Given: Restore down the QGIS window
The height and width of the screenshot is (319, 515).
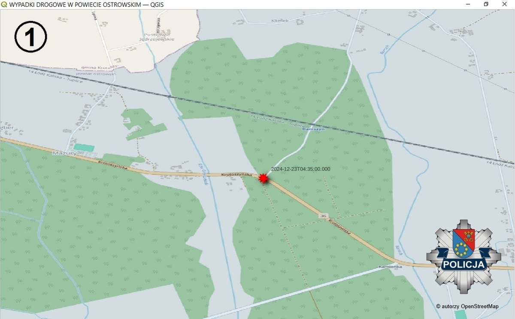Looking at the screenshot, I should [x=486, y=4].
